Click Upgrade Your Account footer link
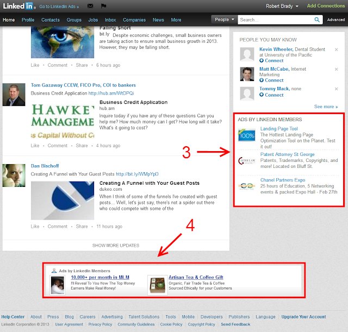Image resolution: width=348 pixels, height=332 pixels. click(x=303, y=317)
